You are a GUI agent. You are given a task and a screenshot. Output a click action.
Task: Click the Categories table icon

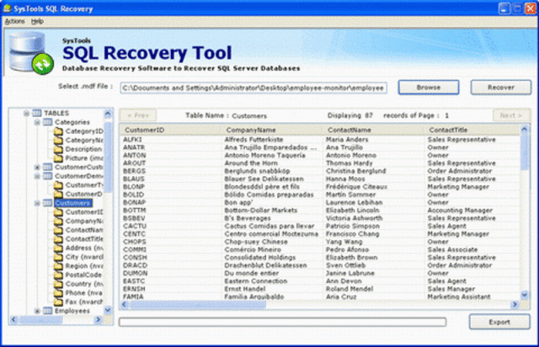pyautogui.click(x=48, y=122)
